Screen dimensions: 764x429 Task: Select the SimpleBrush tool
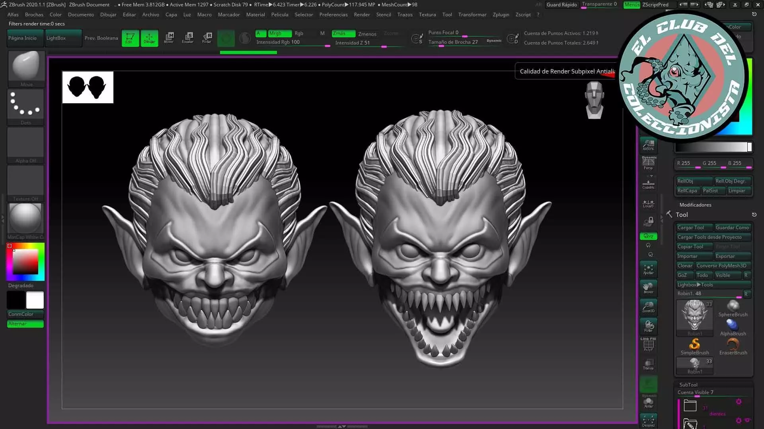click(695, 346)
